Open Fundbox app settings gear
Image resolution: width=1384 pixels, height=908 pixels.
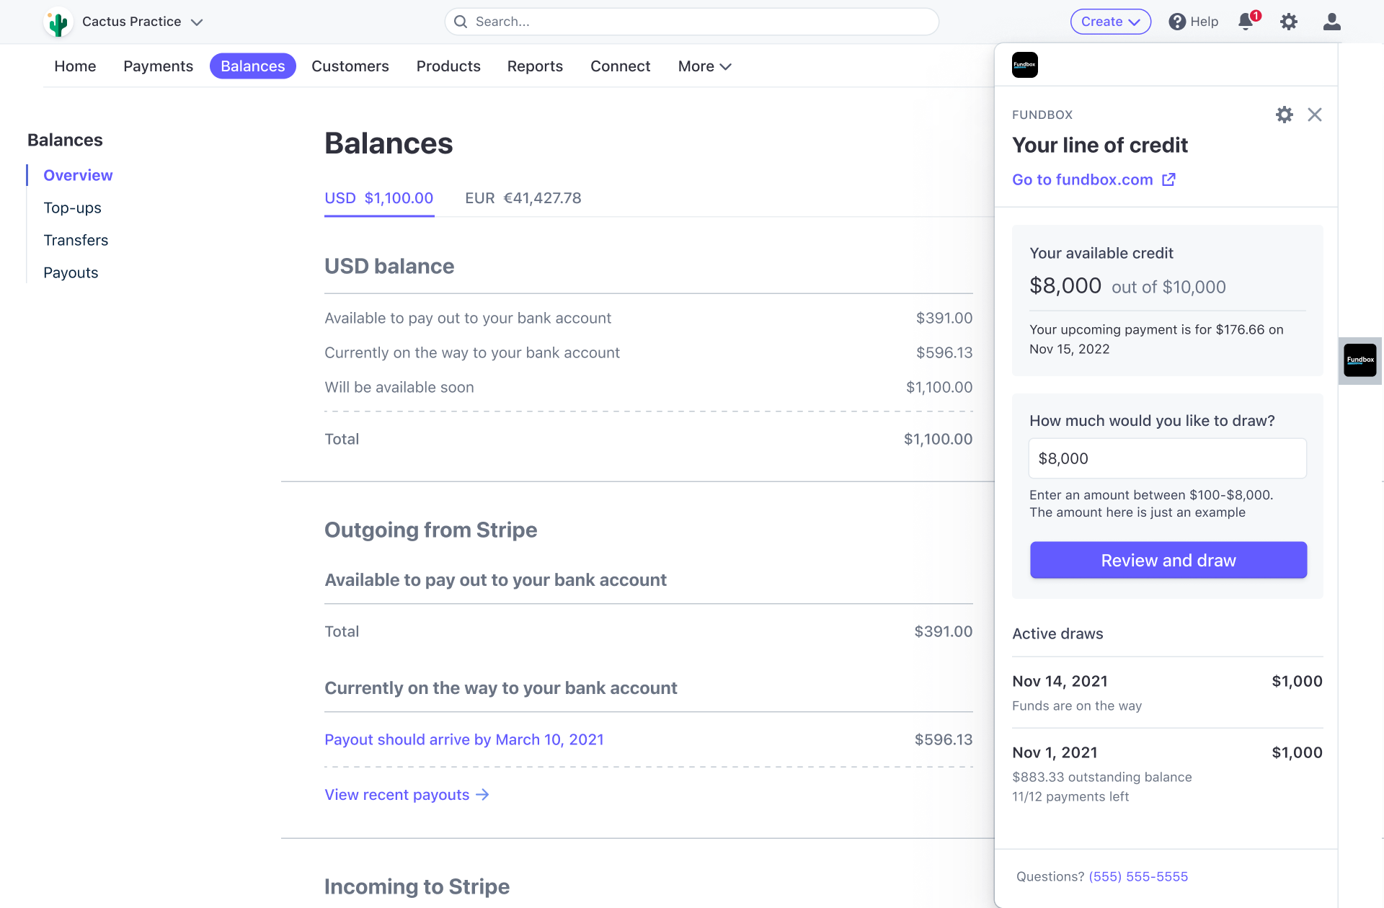pos(1284,115)
